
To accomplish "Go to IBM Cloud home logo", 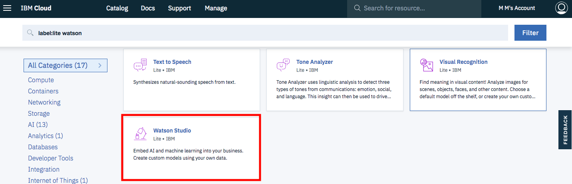I will [x=36, y=8].
